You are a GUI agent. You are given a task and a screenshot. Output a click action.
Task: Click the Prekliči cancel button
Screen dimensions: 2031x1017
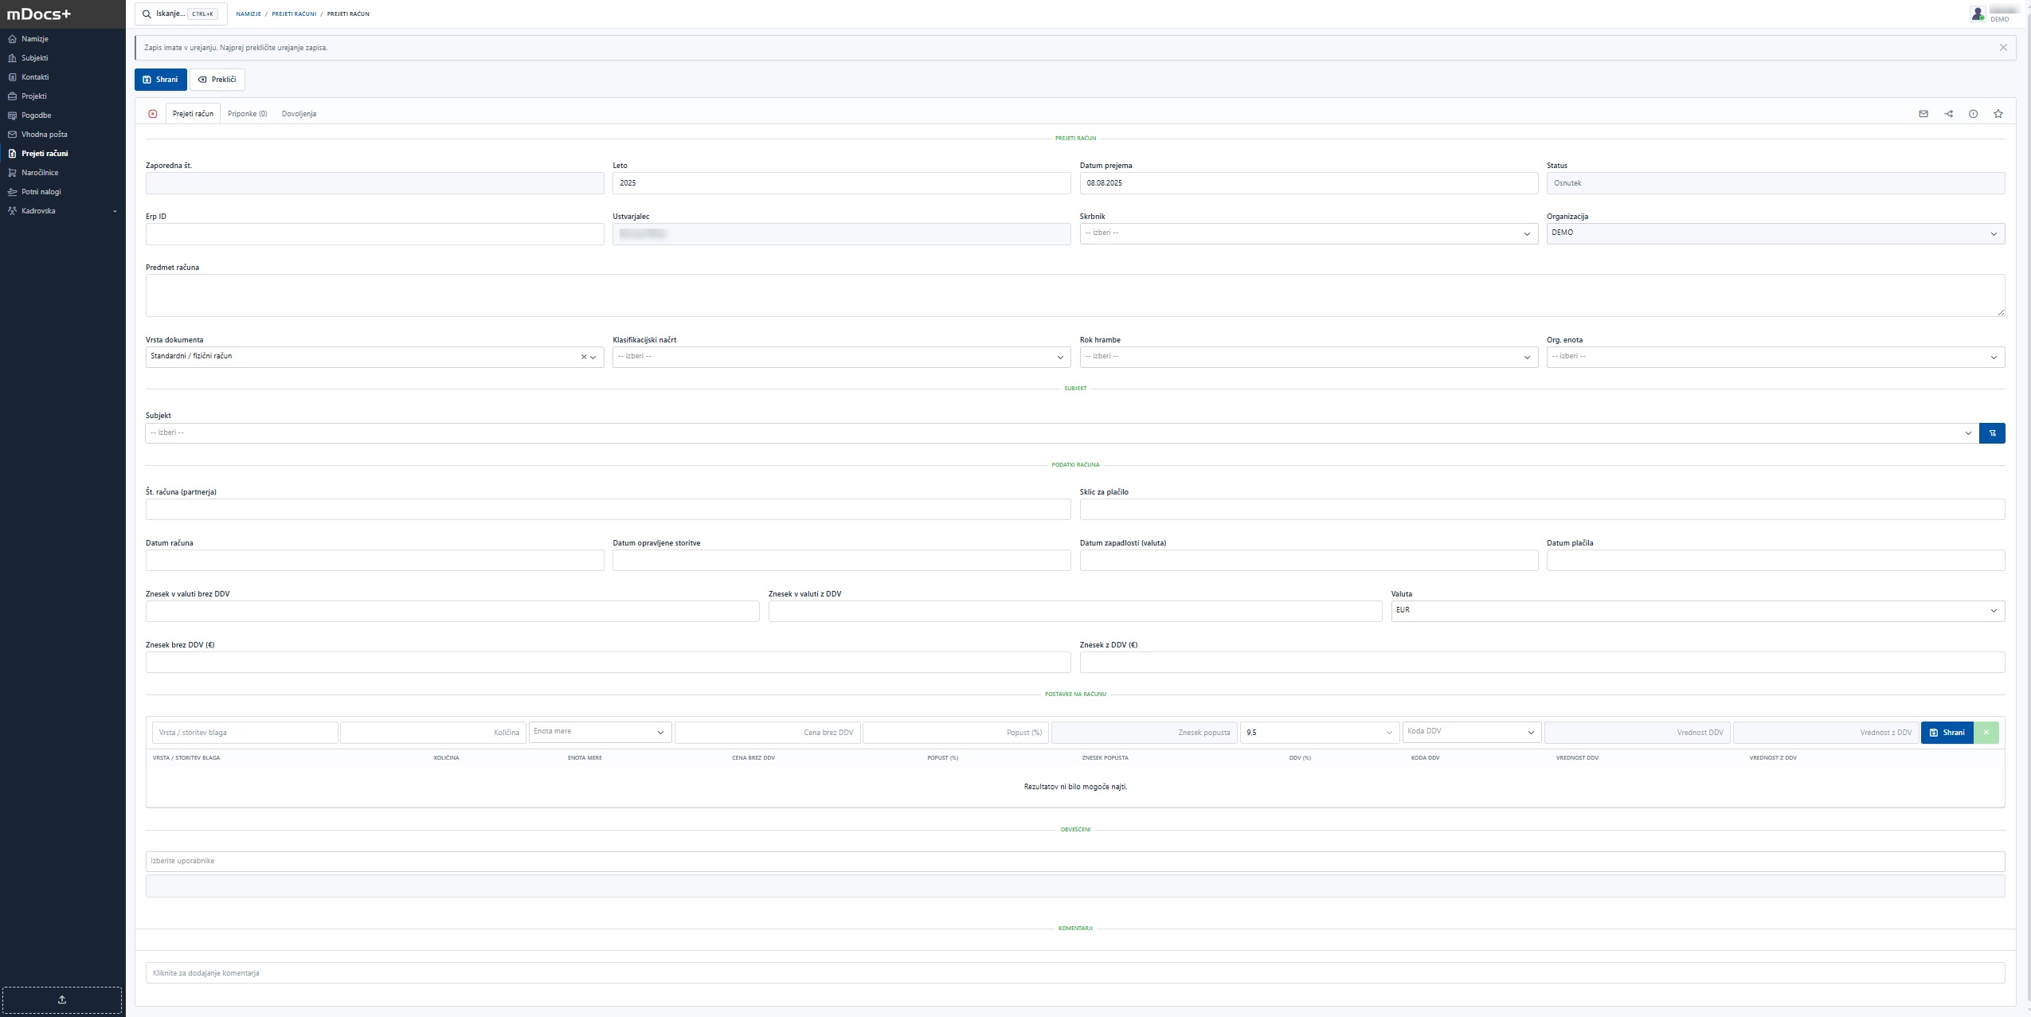tap(217, 80)
